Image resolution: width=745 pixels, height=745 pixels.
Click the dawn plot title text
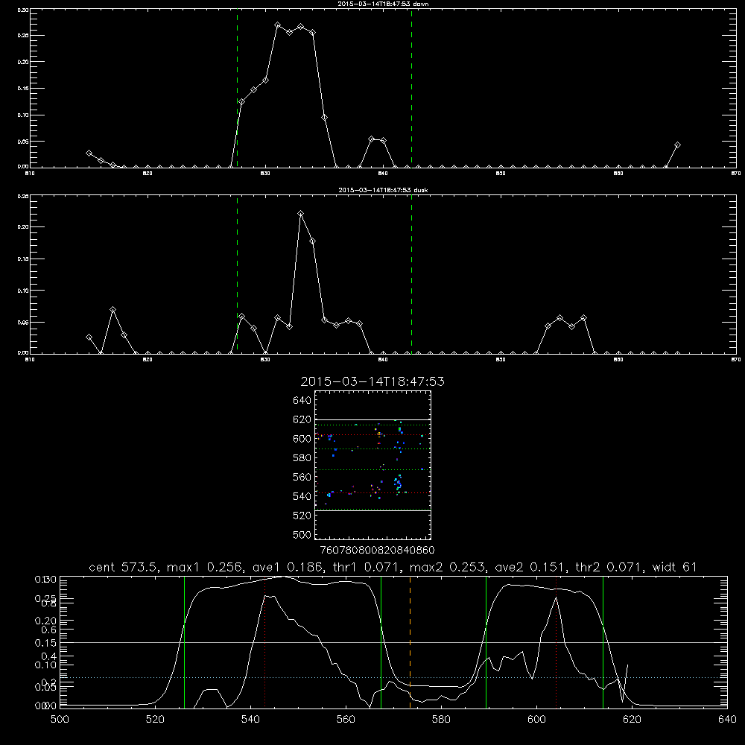coord(383,4)
